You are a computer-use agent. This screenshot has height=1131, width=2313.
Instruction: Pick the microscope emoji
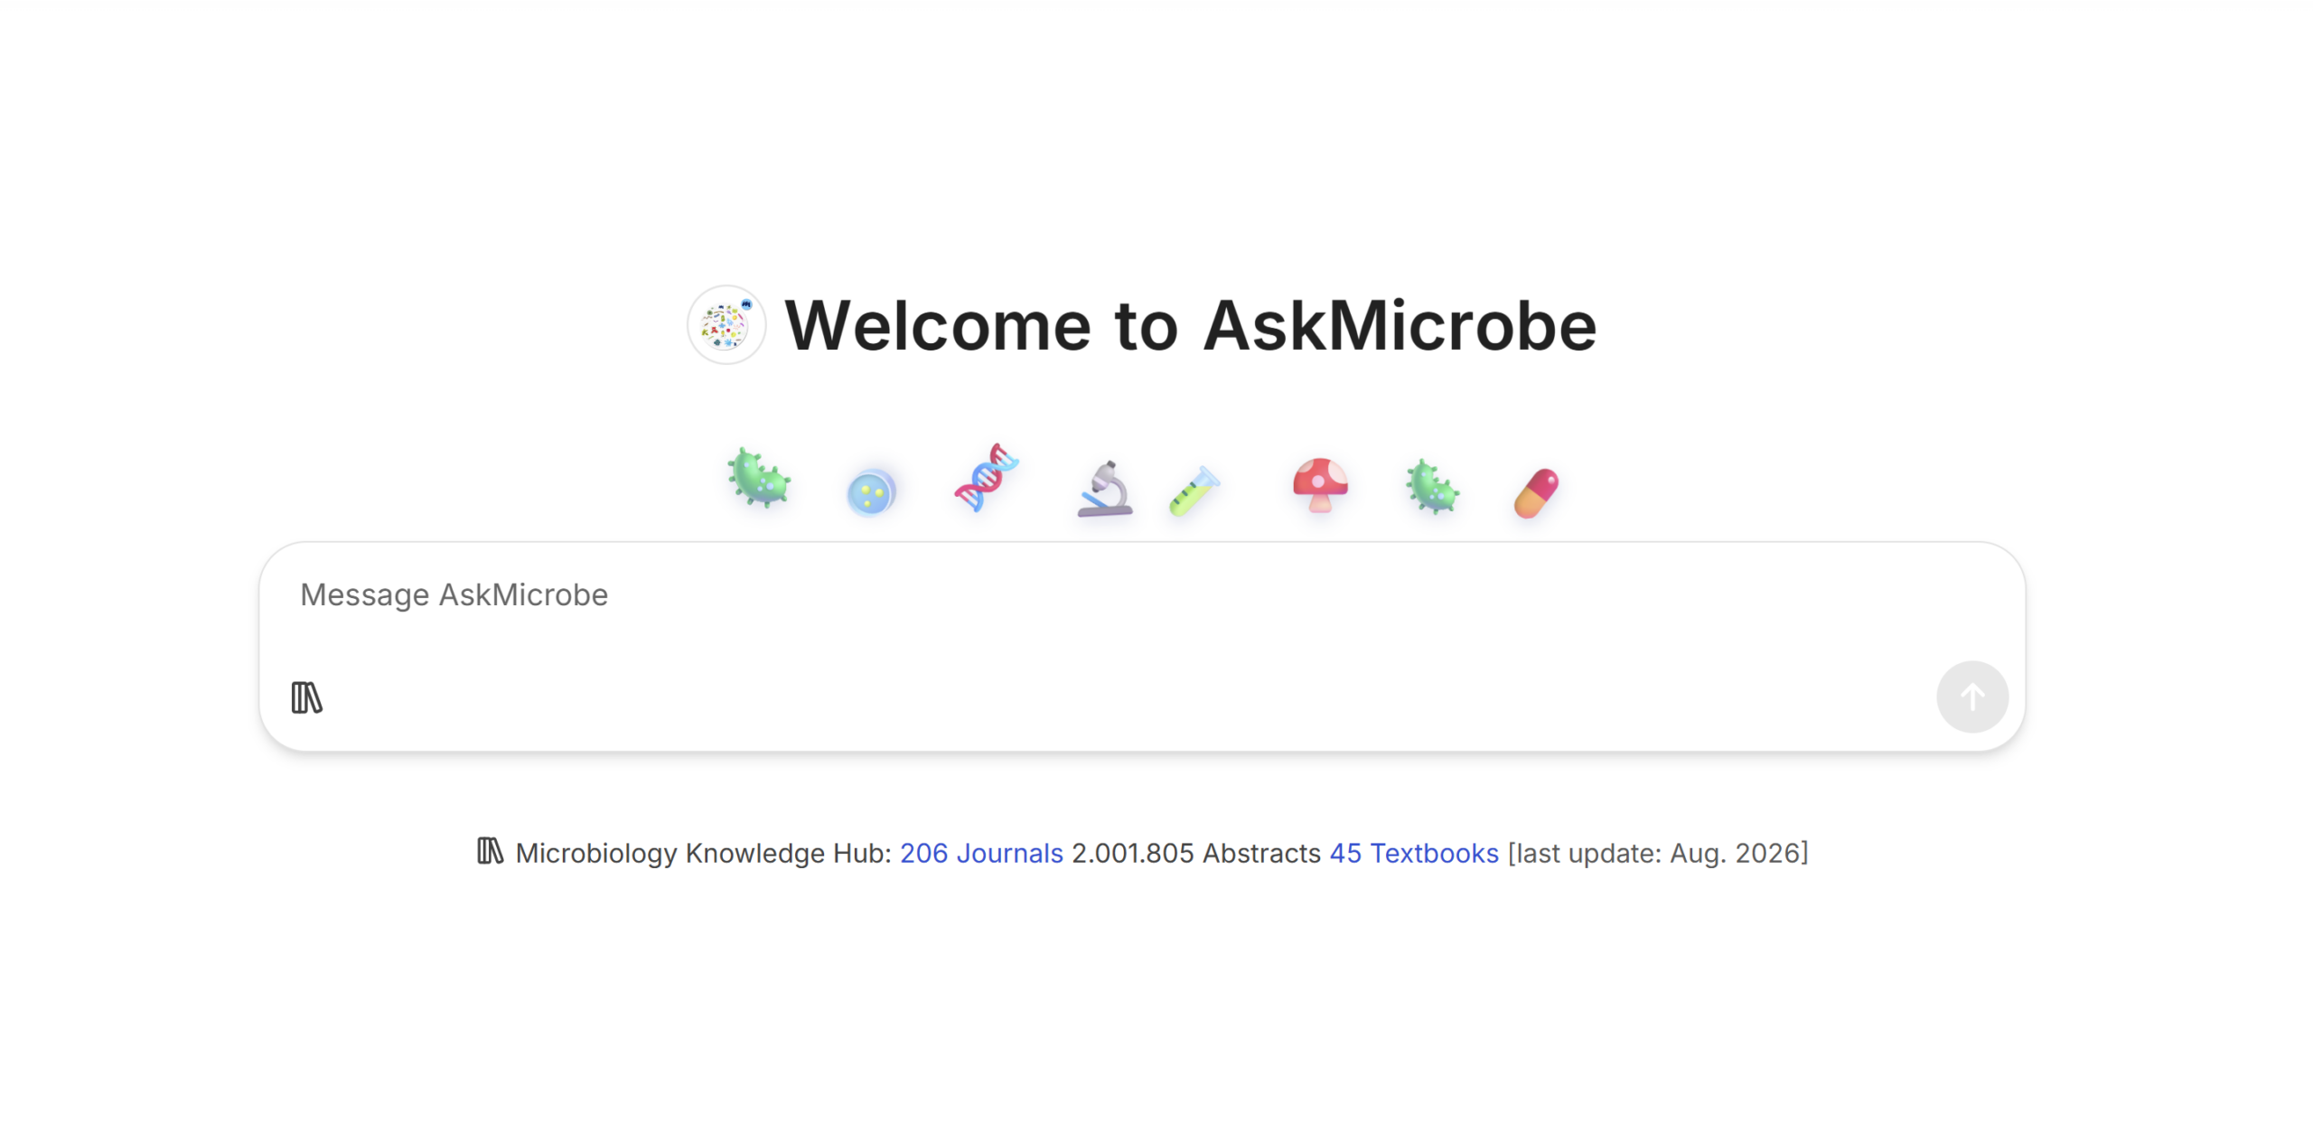coord(1104,489)
